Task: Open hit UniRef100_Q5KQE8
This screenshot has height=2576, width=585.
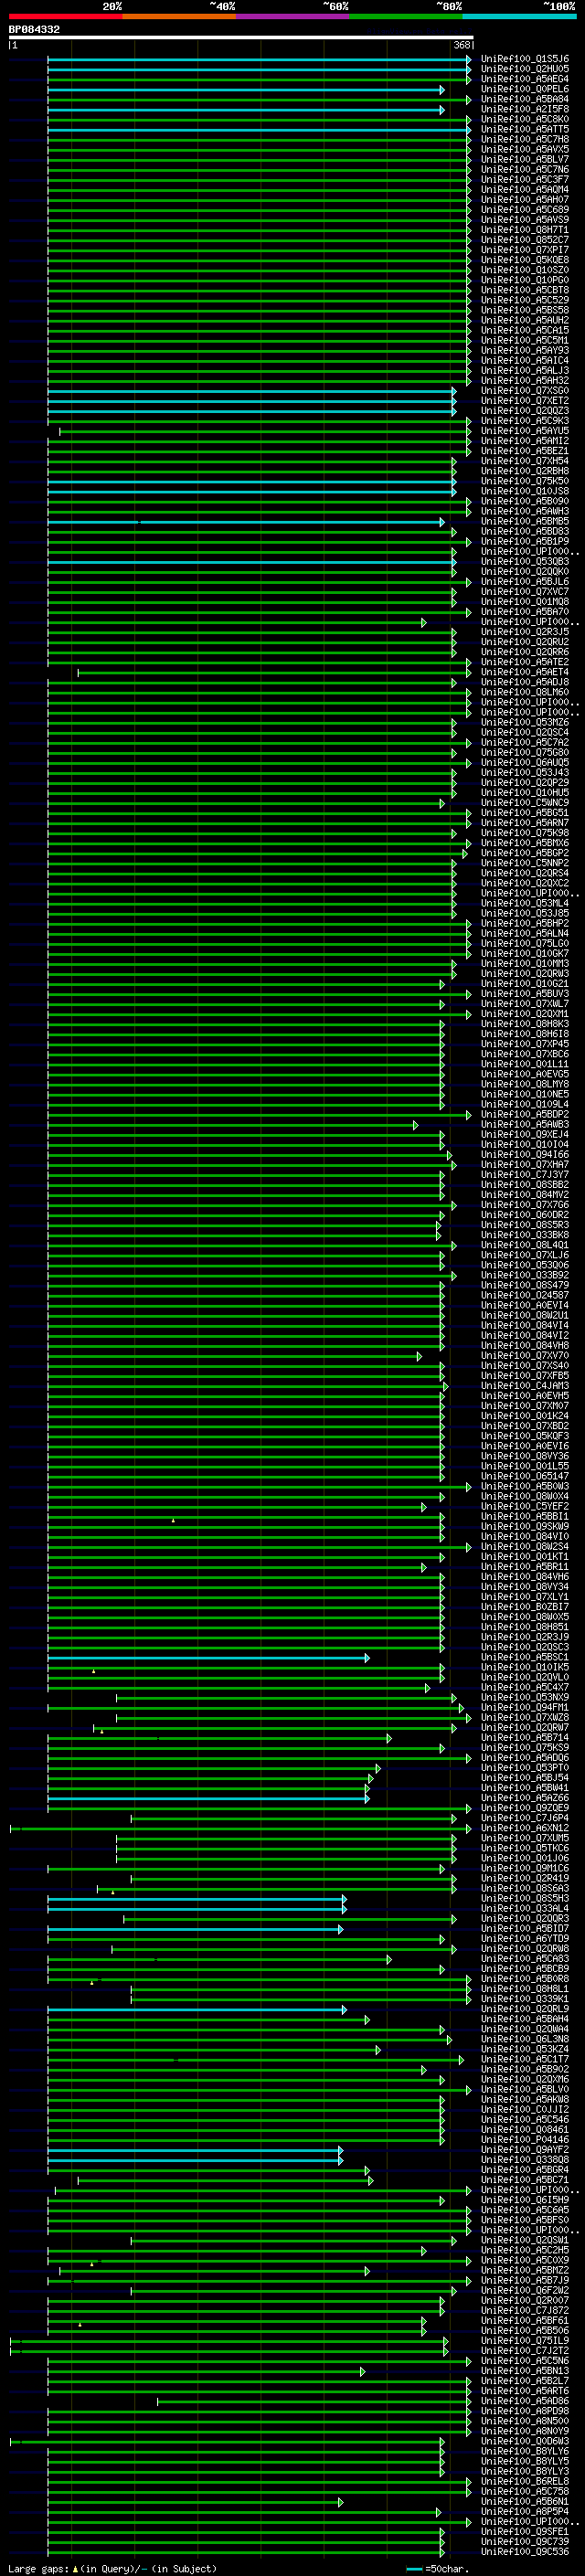Action: pos(525,260)
